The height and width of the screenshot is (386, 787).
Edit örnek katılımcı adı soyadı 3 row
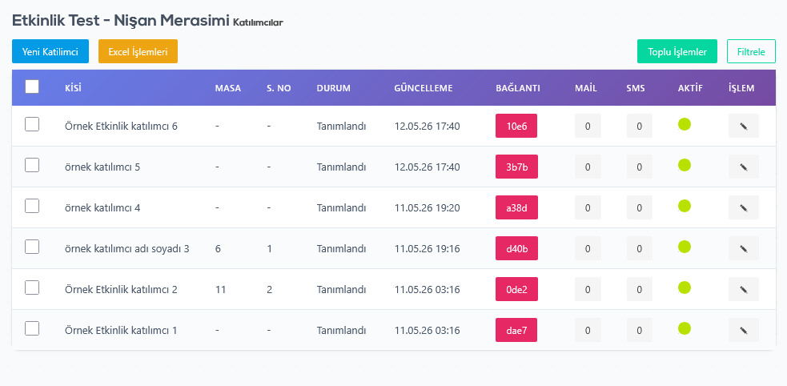pos(743,248)
